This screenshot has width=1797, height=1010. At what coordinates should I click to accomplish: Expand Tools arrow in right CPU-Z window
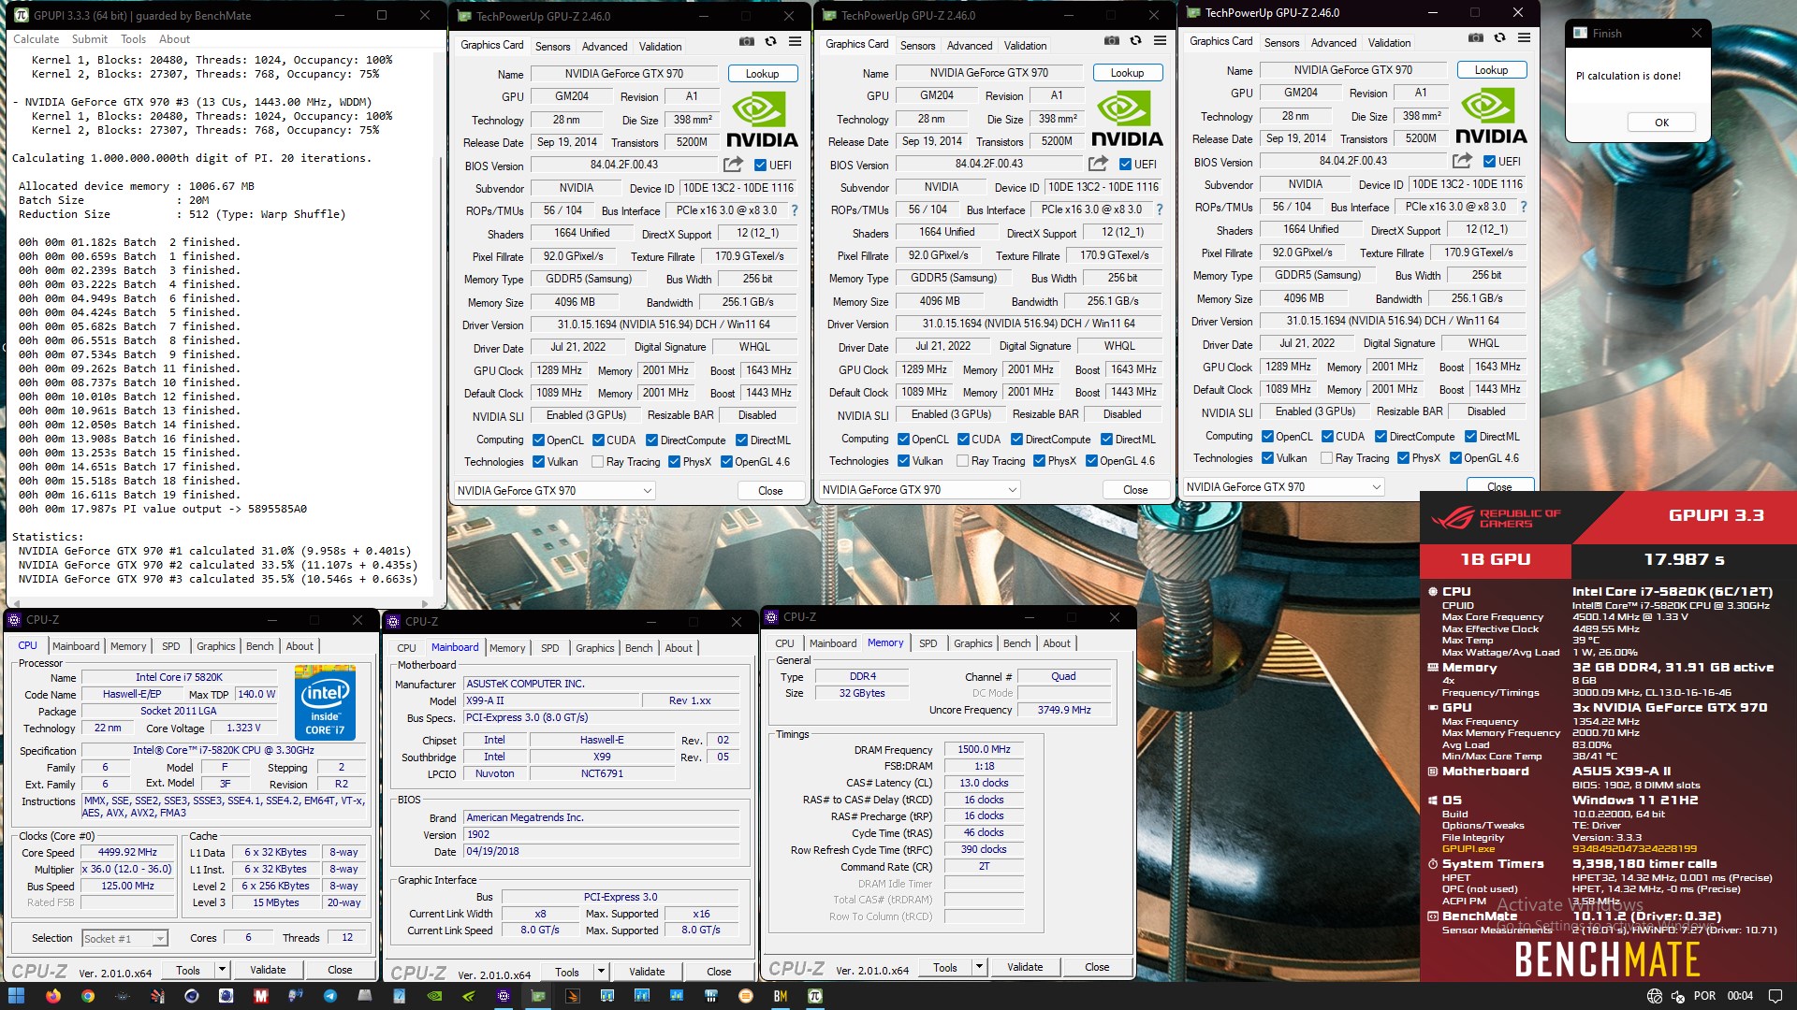click(979, 968)
